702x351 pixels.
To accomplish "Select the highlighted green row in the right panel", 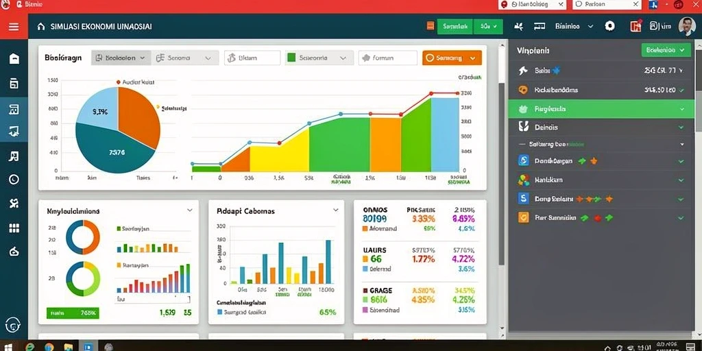I will 601,109.
